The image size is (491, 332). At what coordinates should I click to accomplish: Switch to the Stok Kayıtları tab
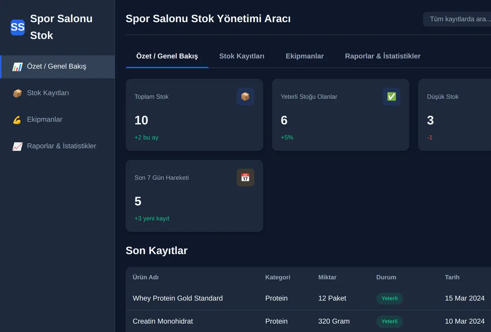pyautogui.click(x=242, y=56)
